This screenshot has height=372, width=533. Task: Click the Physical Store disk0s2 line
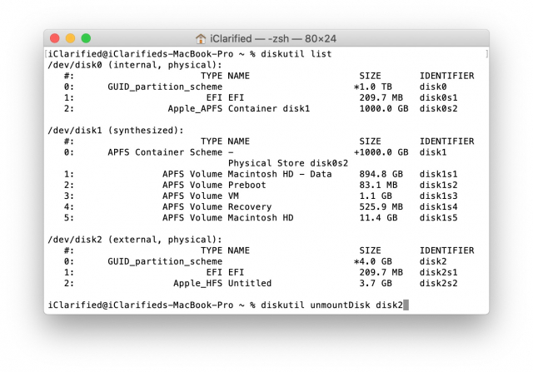point(288,163)
